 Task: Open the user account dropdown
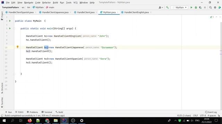click(161, 8)
